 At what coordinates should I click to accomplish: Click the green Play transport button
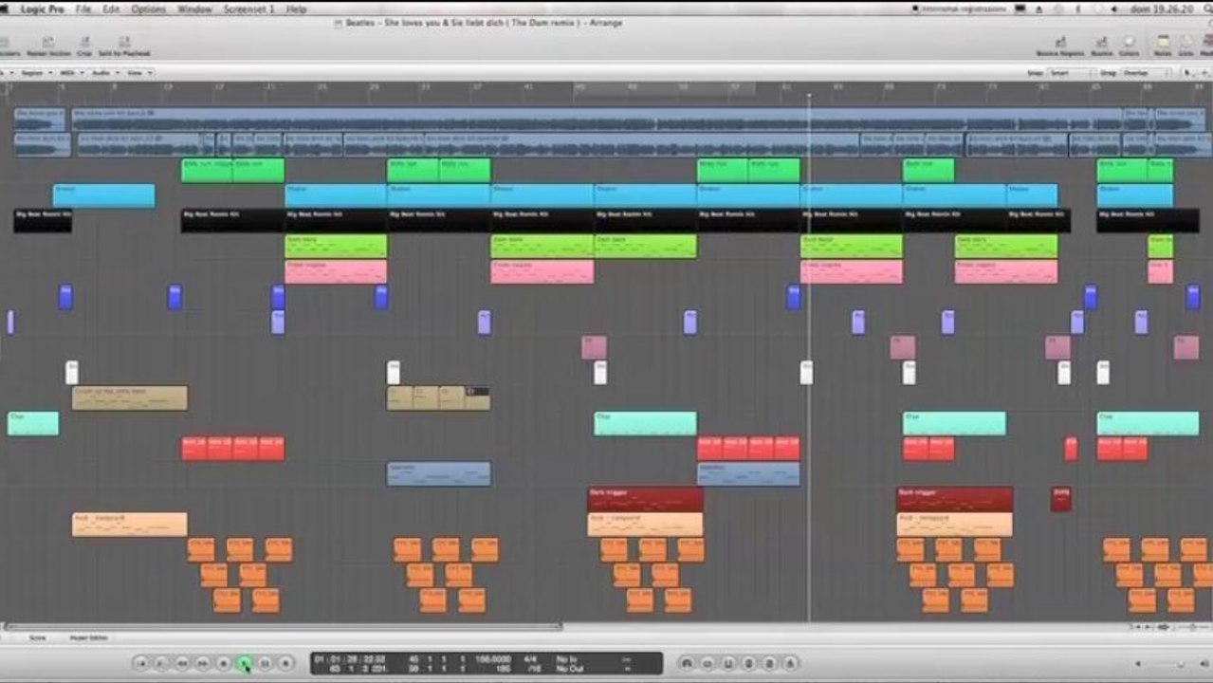[x=245, y=663]
